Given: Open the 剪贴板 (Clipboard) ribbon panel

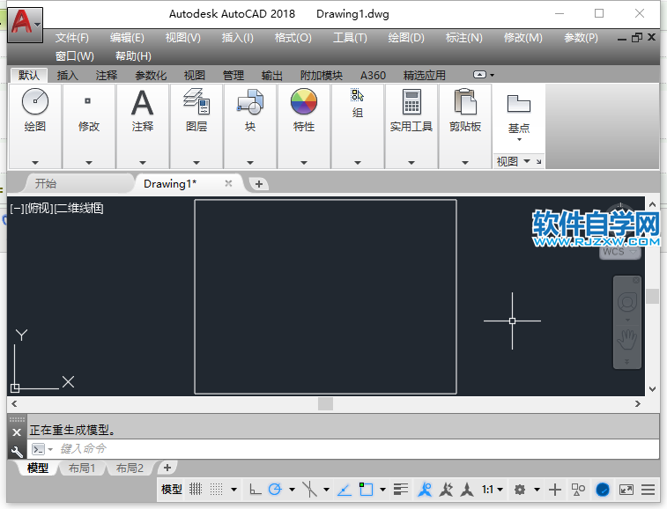Looking at the screenshot, I should [465, 110].
